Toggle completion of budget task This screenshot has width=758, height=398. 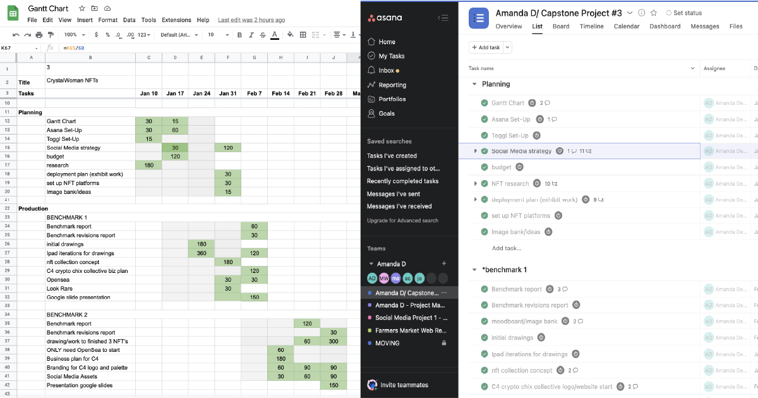click(x=484, y=167)
